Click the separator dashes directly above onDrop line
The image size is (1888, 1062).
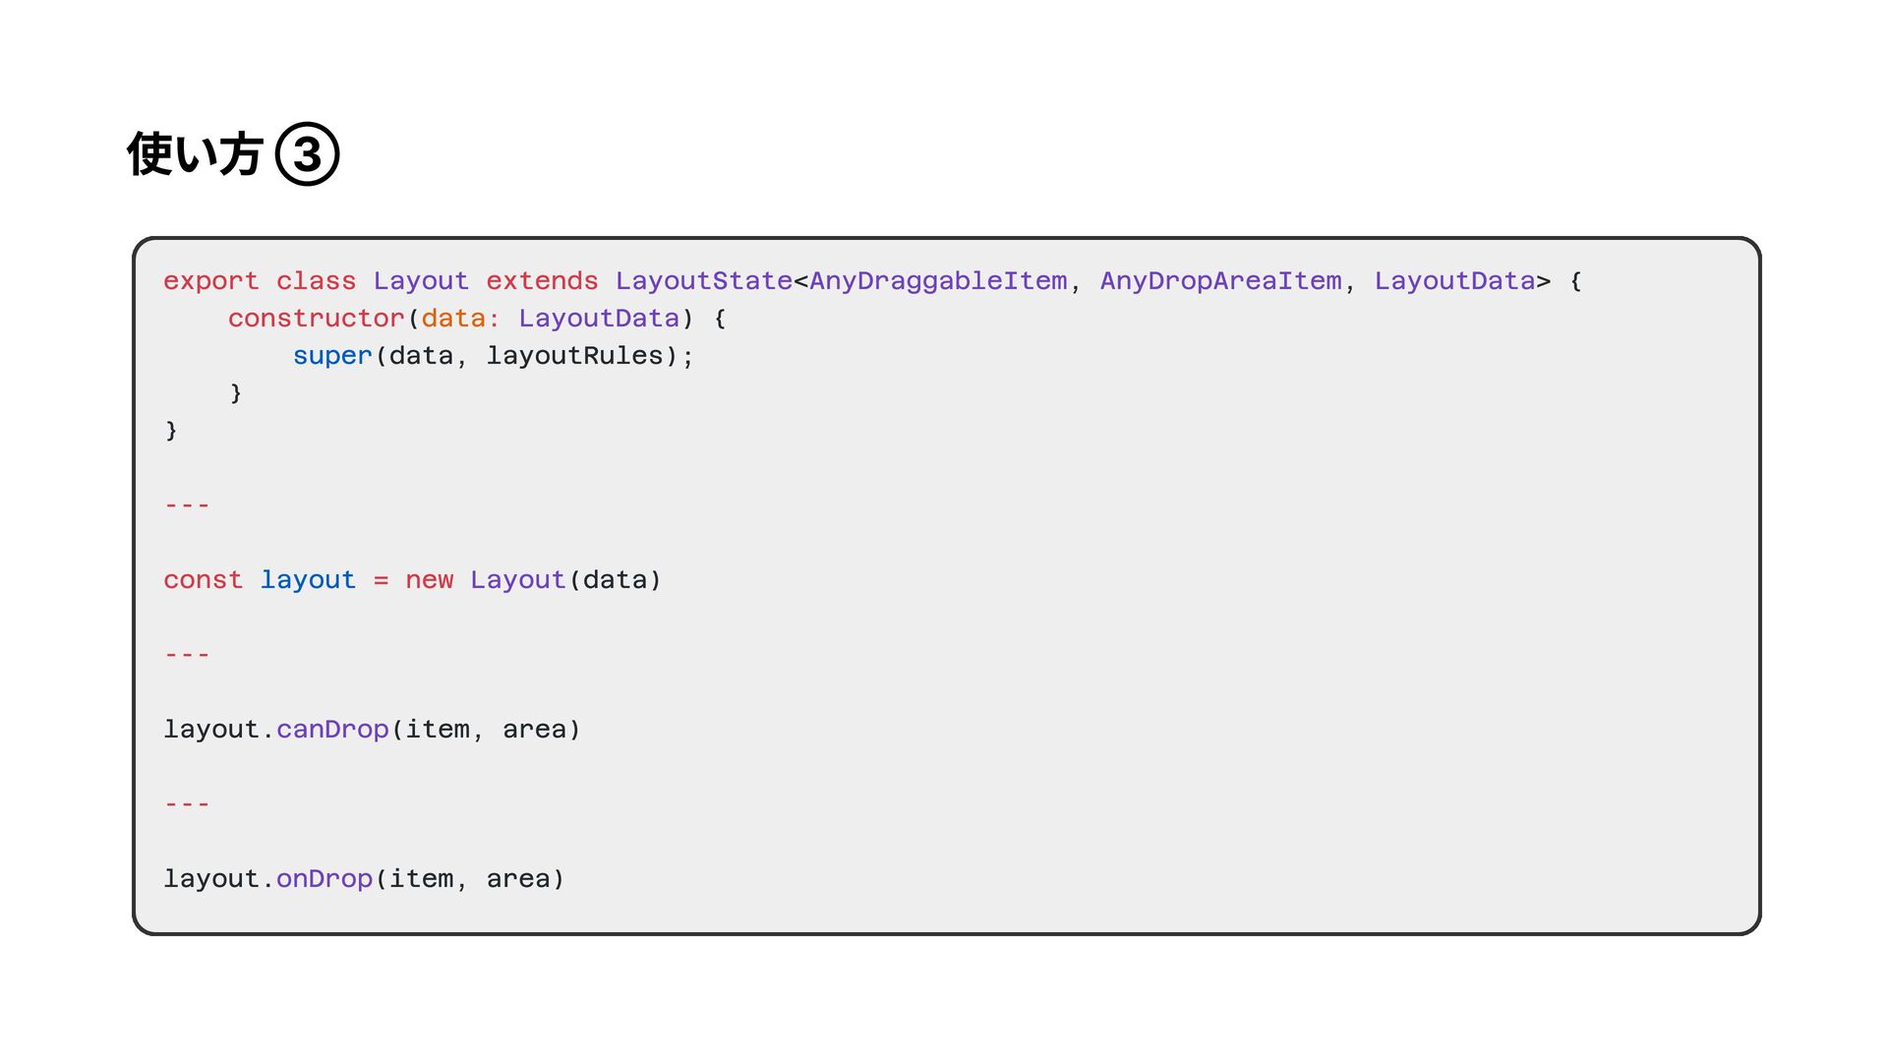[187, 804]
